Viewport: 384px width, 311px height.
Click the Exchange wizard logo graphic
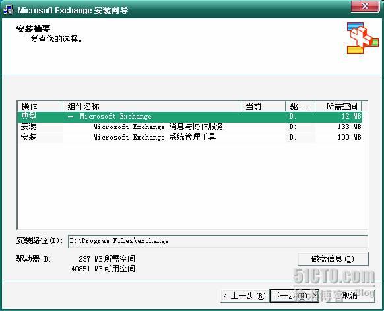coord(363,38)
